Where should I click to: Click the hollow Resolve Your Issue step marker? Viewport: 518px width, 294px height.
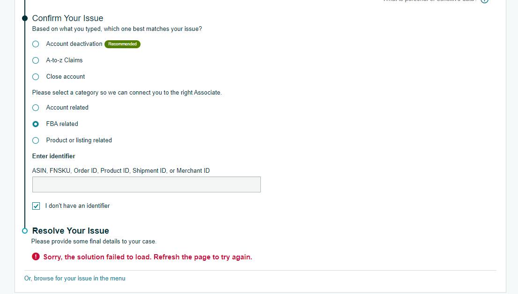point(25,231)
